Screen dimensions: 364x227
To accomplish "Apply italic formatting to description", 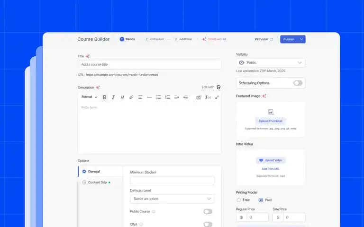I will tap(113, 97).
